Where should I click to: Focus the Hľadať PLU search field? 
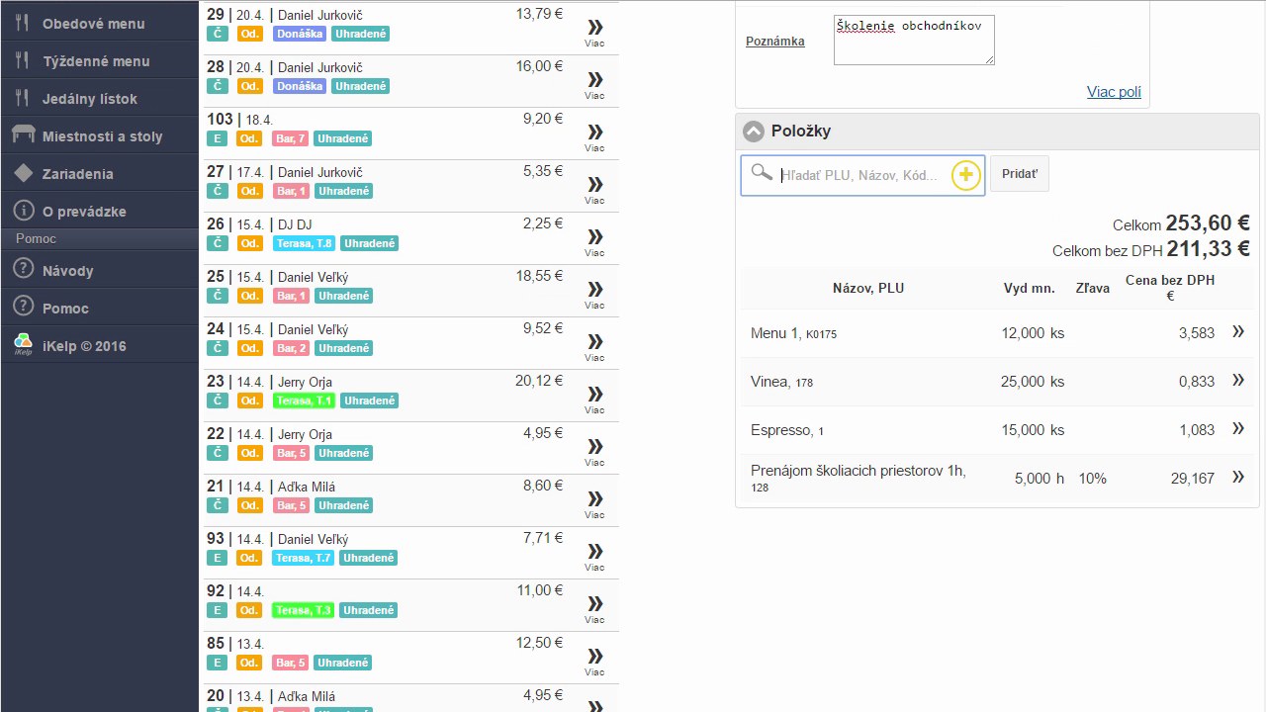pyautogui.click(x=860, y=175)
